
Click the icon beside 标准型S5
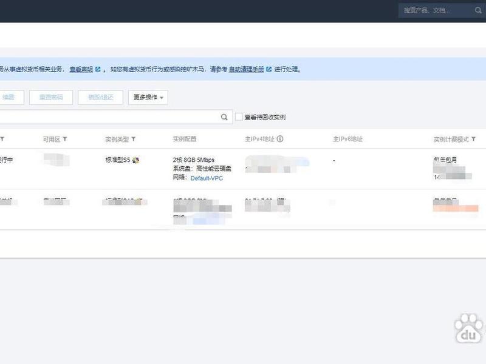(x=135, y=160)
